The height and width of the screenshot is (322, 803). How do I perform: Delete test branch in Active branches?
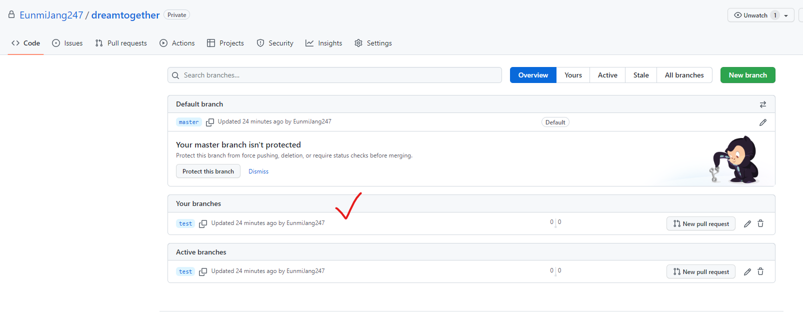pyautogui.click(x=760, y=271)
